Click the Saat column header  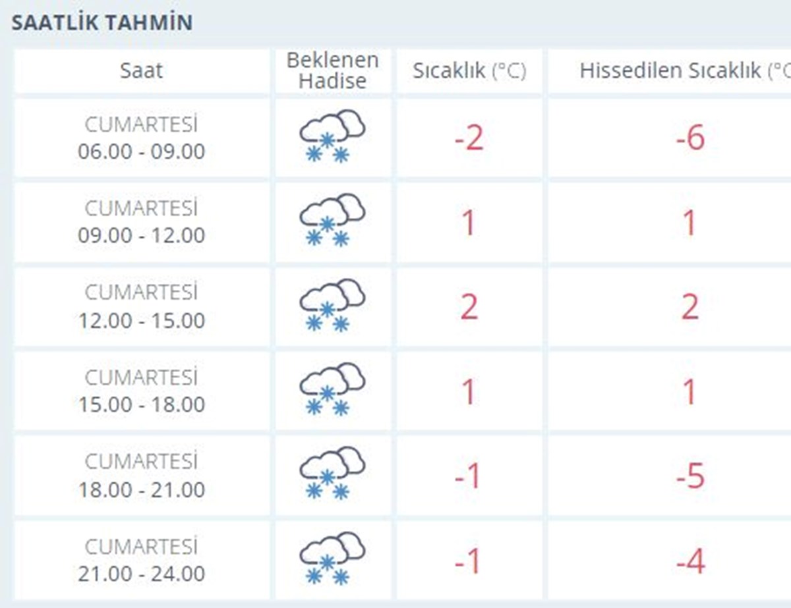pos(141,70)
